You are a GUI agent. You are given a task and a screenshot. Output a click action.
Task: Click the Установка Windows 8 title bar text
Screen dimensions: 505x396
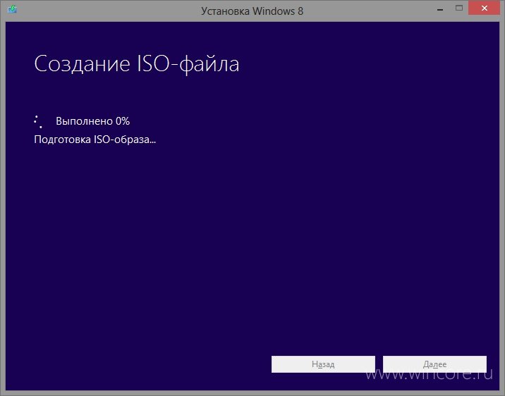[x=253, y=11]
